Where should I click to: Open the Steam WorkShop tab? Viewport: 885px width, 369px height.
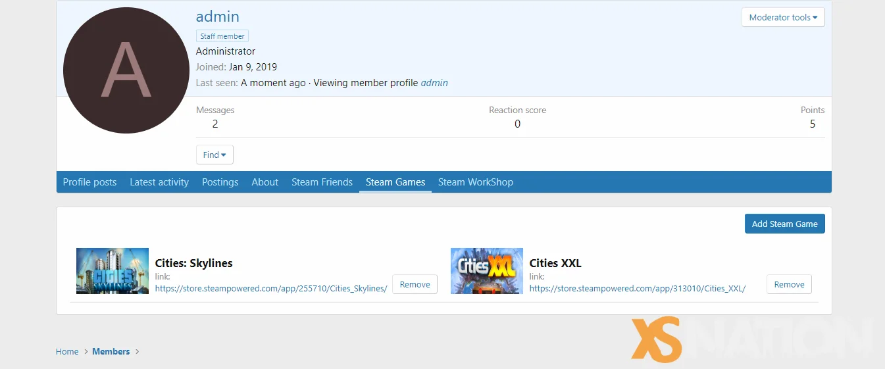pyautogui.click(x=476, y=182)
